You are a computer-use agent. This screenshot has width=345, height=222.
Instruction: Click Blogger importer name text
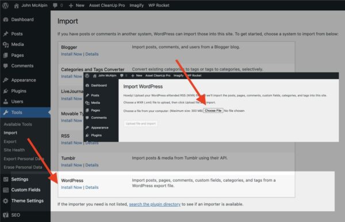[x=69, y=47]
